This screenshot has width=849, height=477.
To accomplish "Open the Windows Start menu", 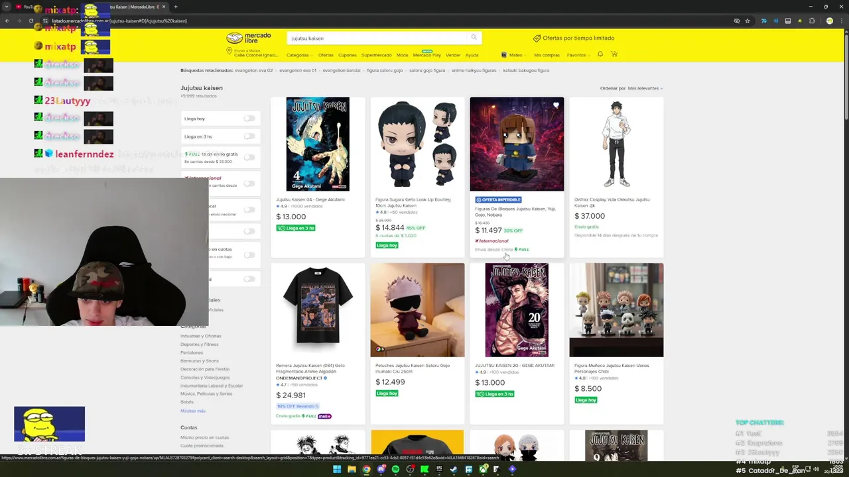I will click(337, 469).
